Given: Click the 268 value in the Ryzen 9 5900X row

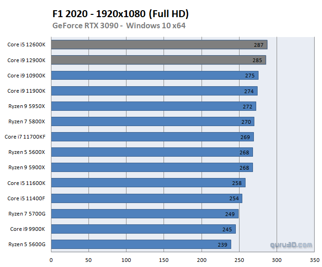Looking at the screenshot, I should [x=244, y=168].
